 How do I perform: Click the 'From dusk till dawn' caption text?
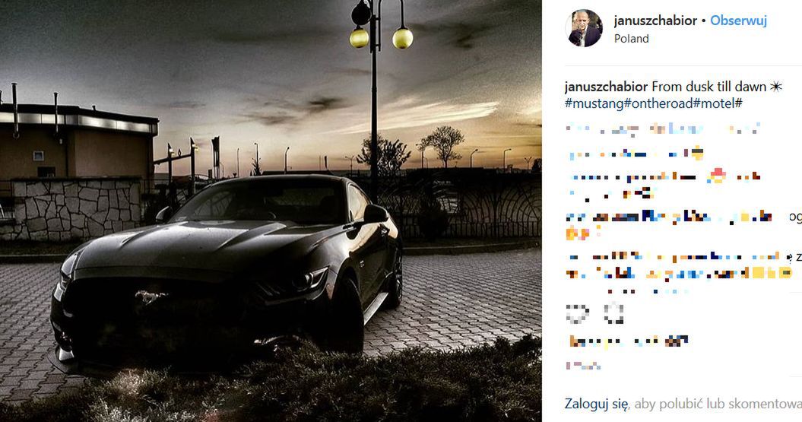(708, 87)
